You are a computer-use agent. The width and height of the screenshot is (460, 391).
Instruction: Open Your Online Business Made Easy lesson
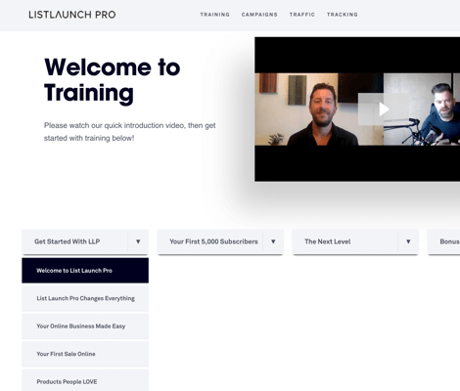(x=85, y=326)
